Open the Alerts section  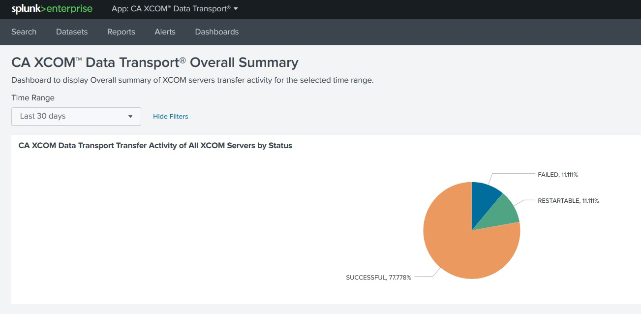[165, 32]
